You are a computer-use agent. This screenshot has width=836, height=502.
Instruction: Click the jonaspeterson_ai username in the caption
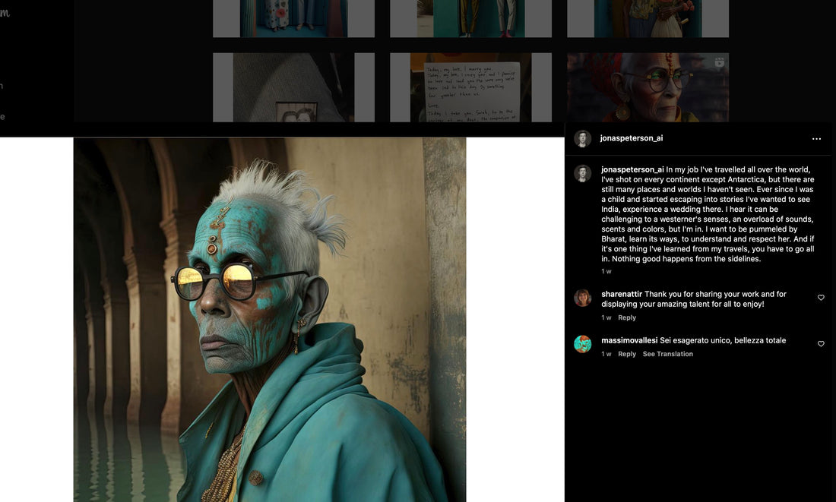pyautogui.click(x=632, y=169)
